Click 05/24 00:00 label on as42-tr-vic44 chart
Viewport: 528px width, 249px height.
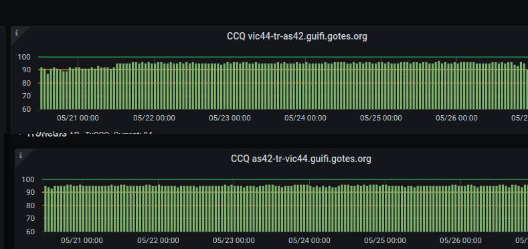(309, 240)
